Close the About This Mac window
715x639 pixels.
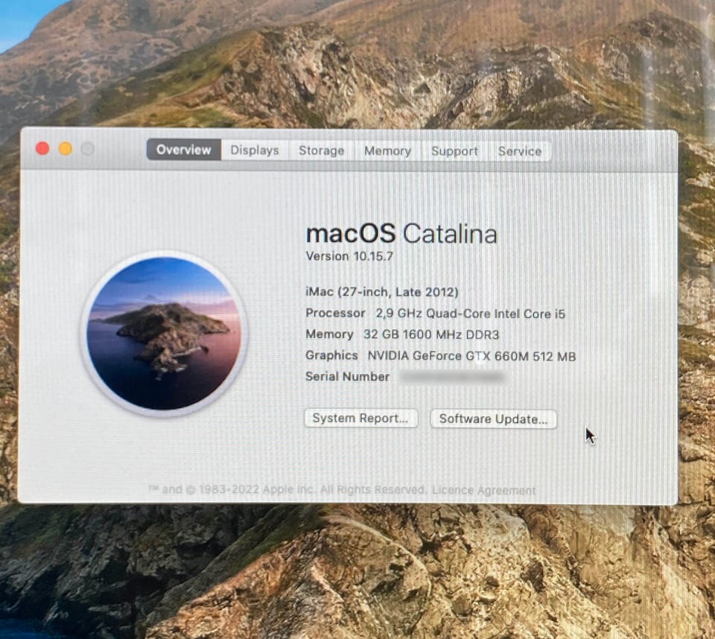point(42,149)
